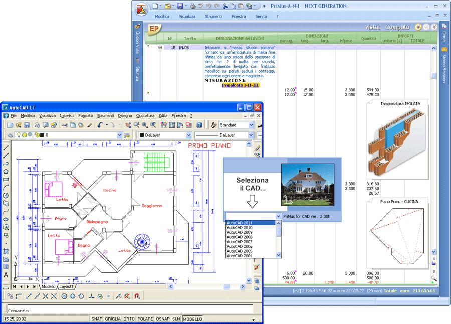Viewport: 451px width, 324px height.
Task: Click the Impalcato I-II-III link
Action: 241,85
